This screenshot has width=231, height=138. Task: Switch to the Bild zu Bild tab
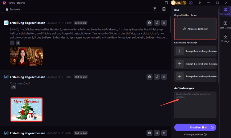(225, 12)
